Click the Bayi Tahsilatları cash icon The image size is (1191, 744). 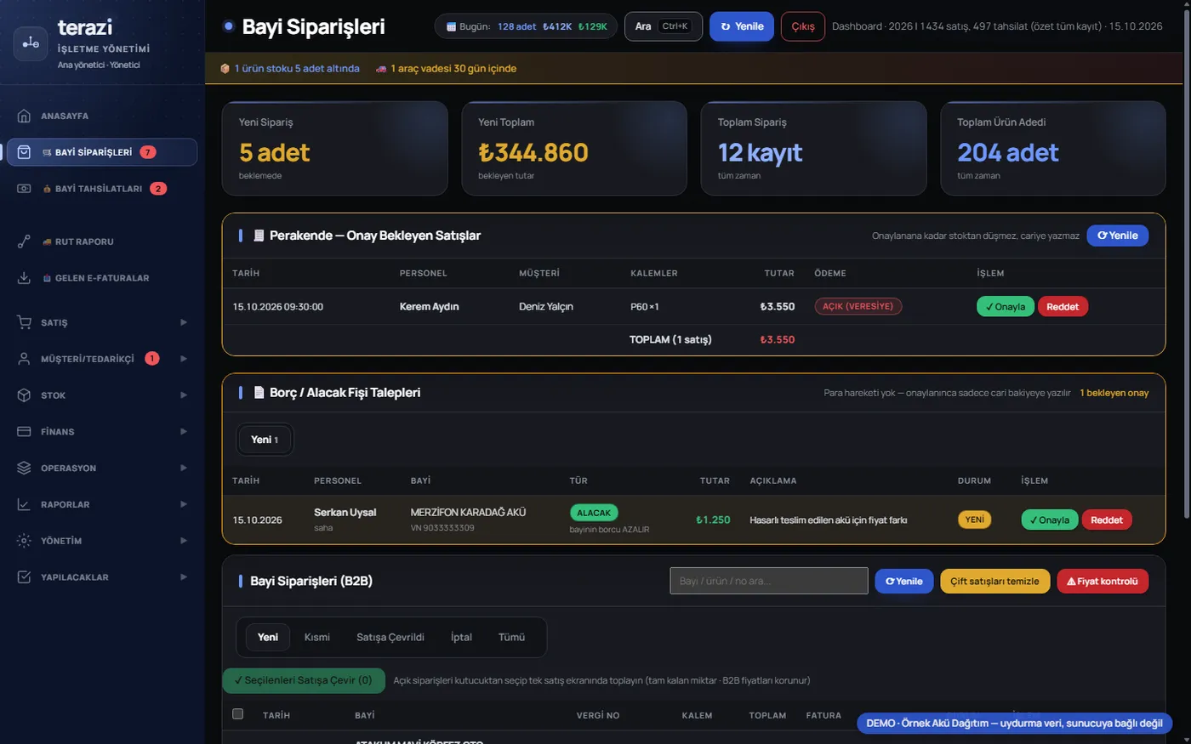pyautogui.click(x=24, y=189)
